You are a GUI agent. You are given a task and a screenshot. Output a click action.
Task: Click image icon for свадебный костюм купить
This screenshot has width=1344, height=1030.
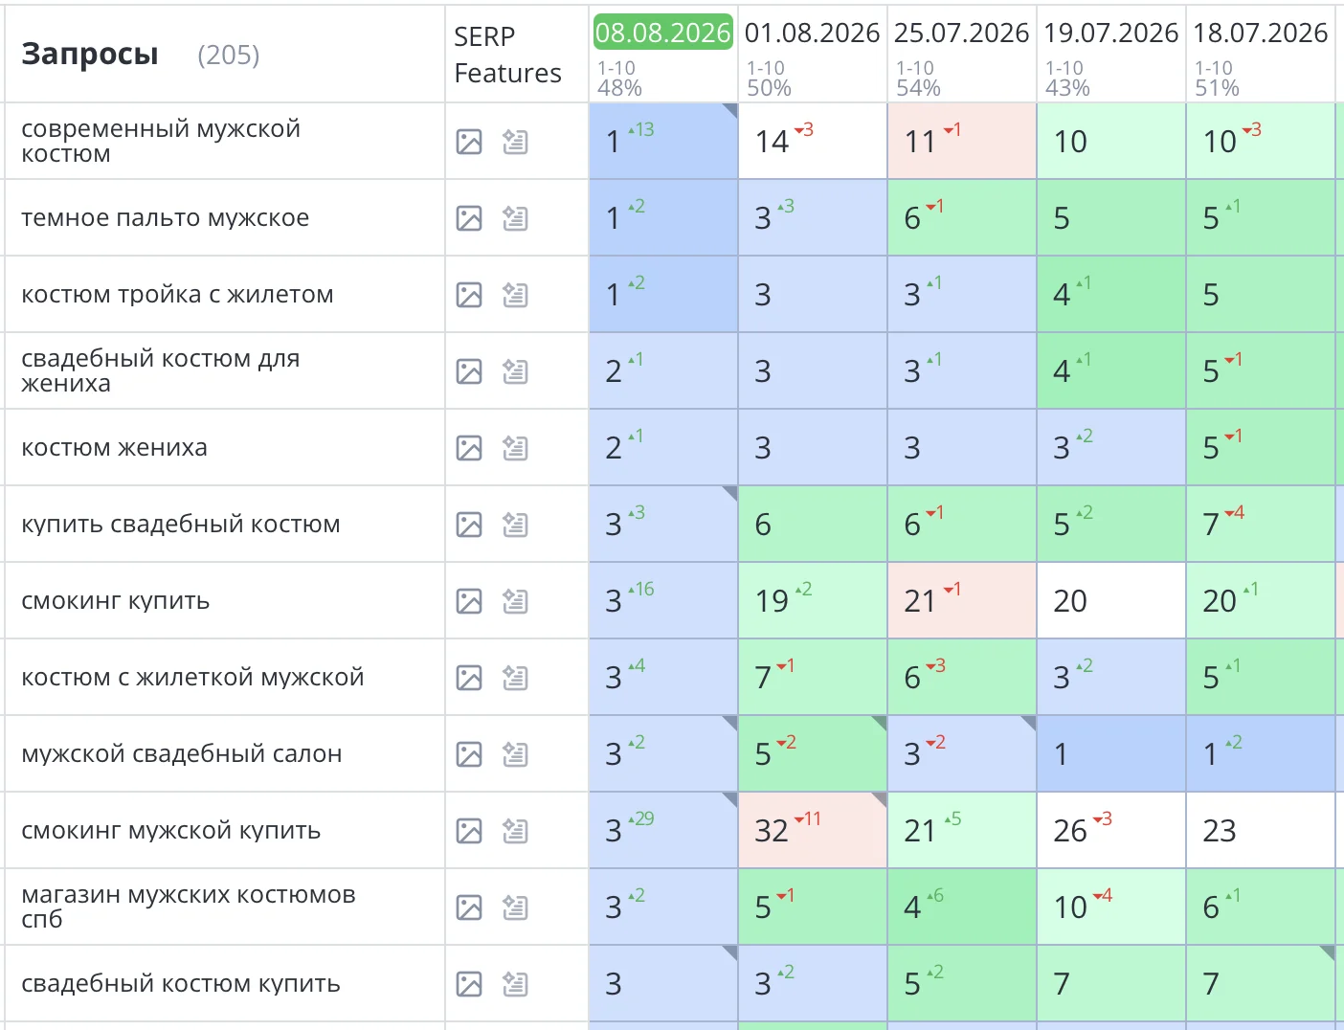(x=469, y=984)
